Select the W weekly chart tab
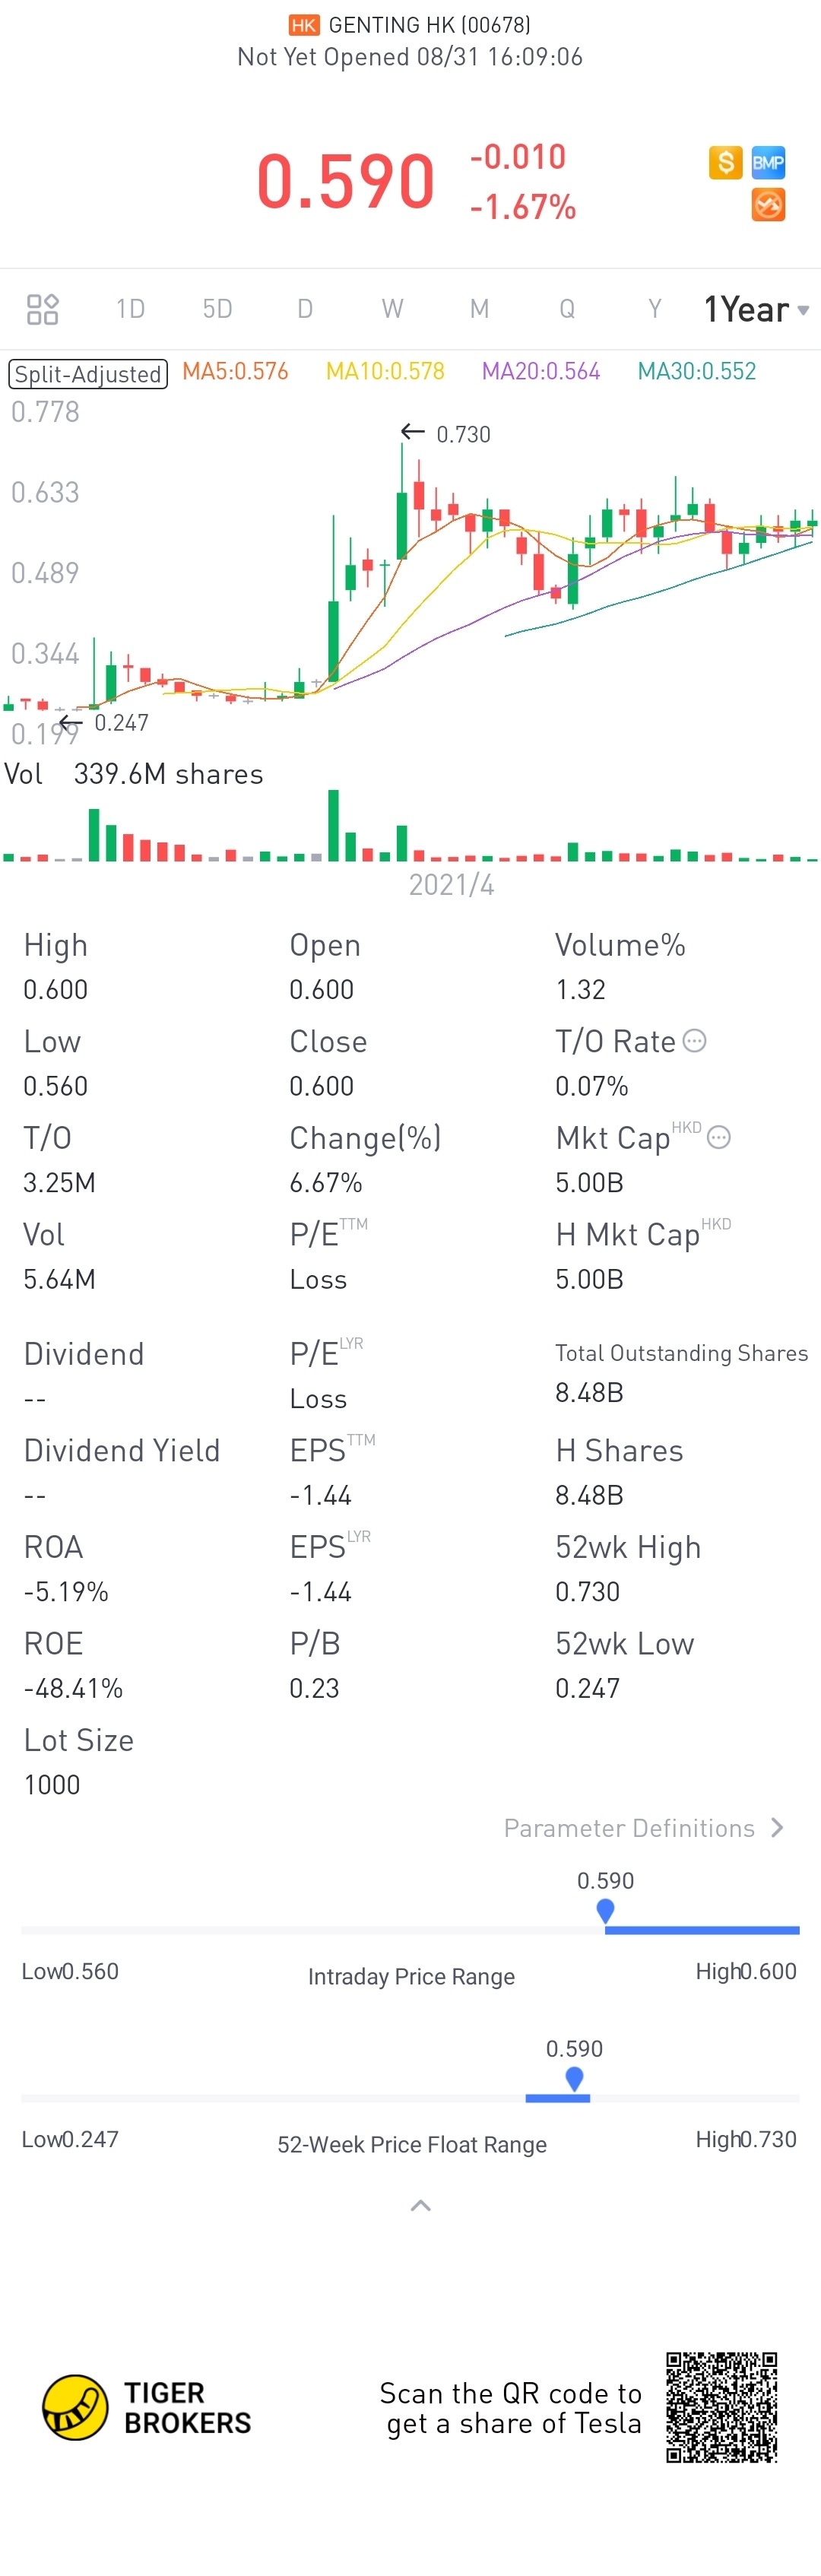This screenshot has width=821, height=2576. point(392,309)
